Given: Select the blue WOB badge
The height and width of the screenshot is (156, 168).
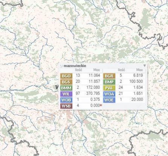Looking at the screenshot, I should (66, 100).
